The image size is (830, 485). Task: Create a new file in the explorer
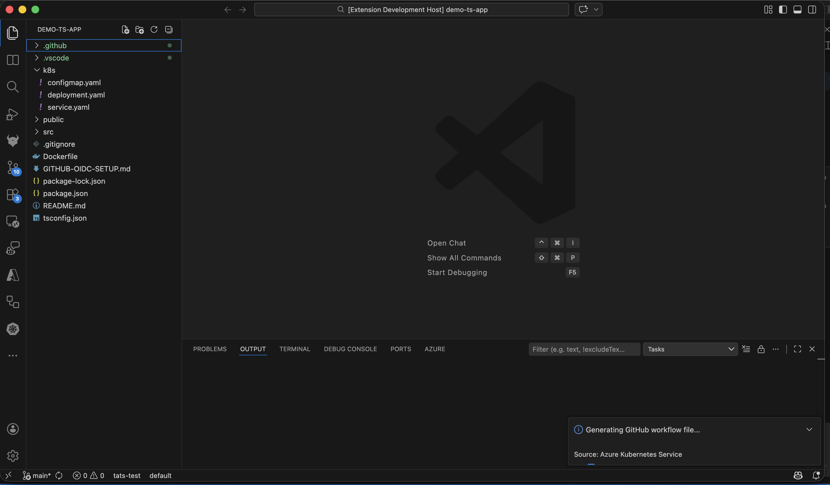click(125, 29)
